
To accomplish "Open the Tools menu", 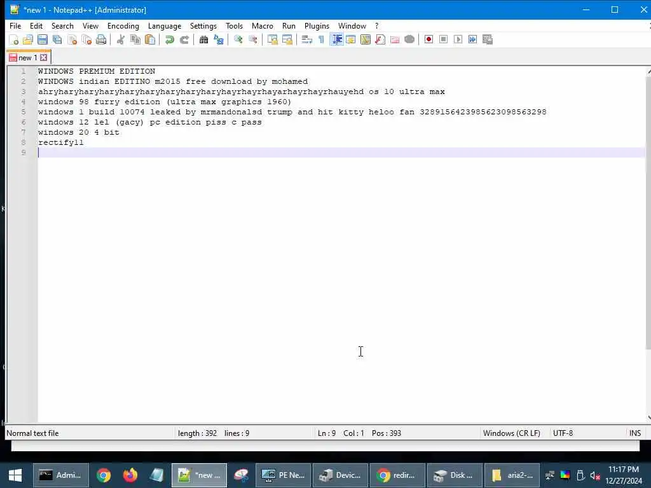I will [234, 25].
